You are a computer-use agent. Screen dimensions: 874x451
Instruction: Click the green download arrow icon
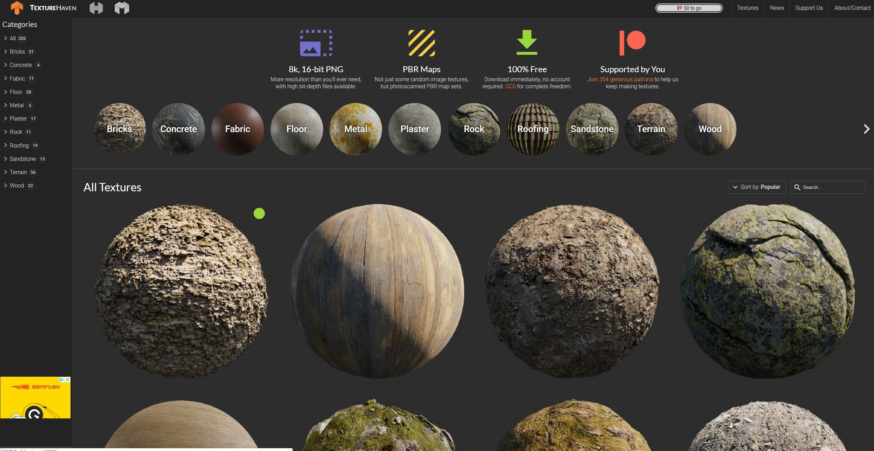[527, 43]
